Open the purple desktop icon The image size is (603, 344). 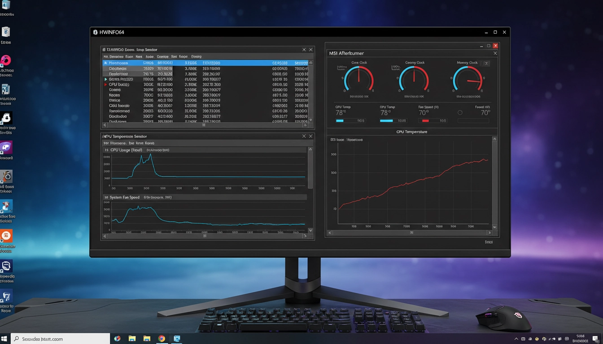[6, 147]
